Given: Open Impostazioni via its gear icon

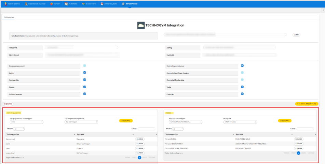Looking at the screenshot, I should (123, 4).
